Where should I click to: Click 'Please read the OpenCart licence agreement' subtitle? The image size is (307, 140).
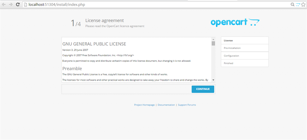pyautogui.click(x=115, y=26)
